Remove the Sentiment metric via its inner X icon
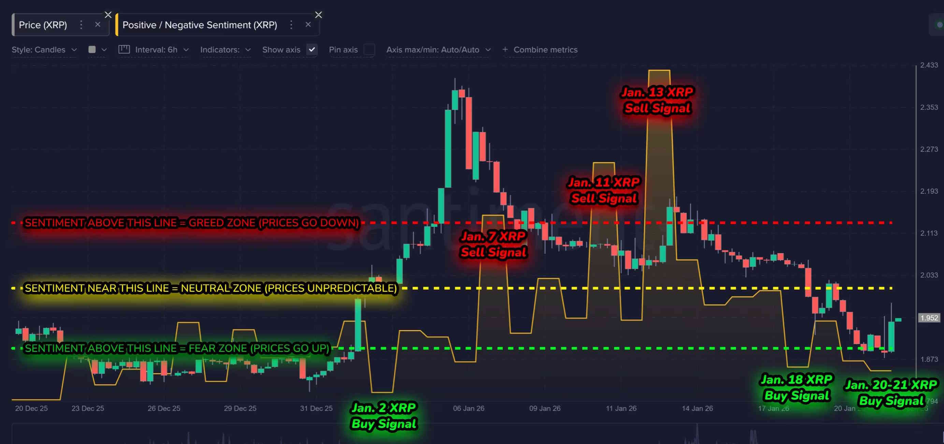Viewport: 944px width, 444px height. 308,25
